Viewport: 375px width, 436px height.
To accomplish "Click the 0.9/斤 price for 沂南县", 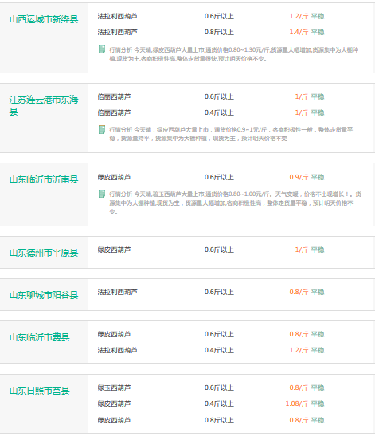I will tap(299, 177).
